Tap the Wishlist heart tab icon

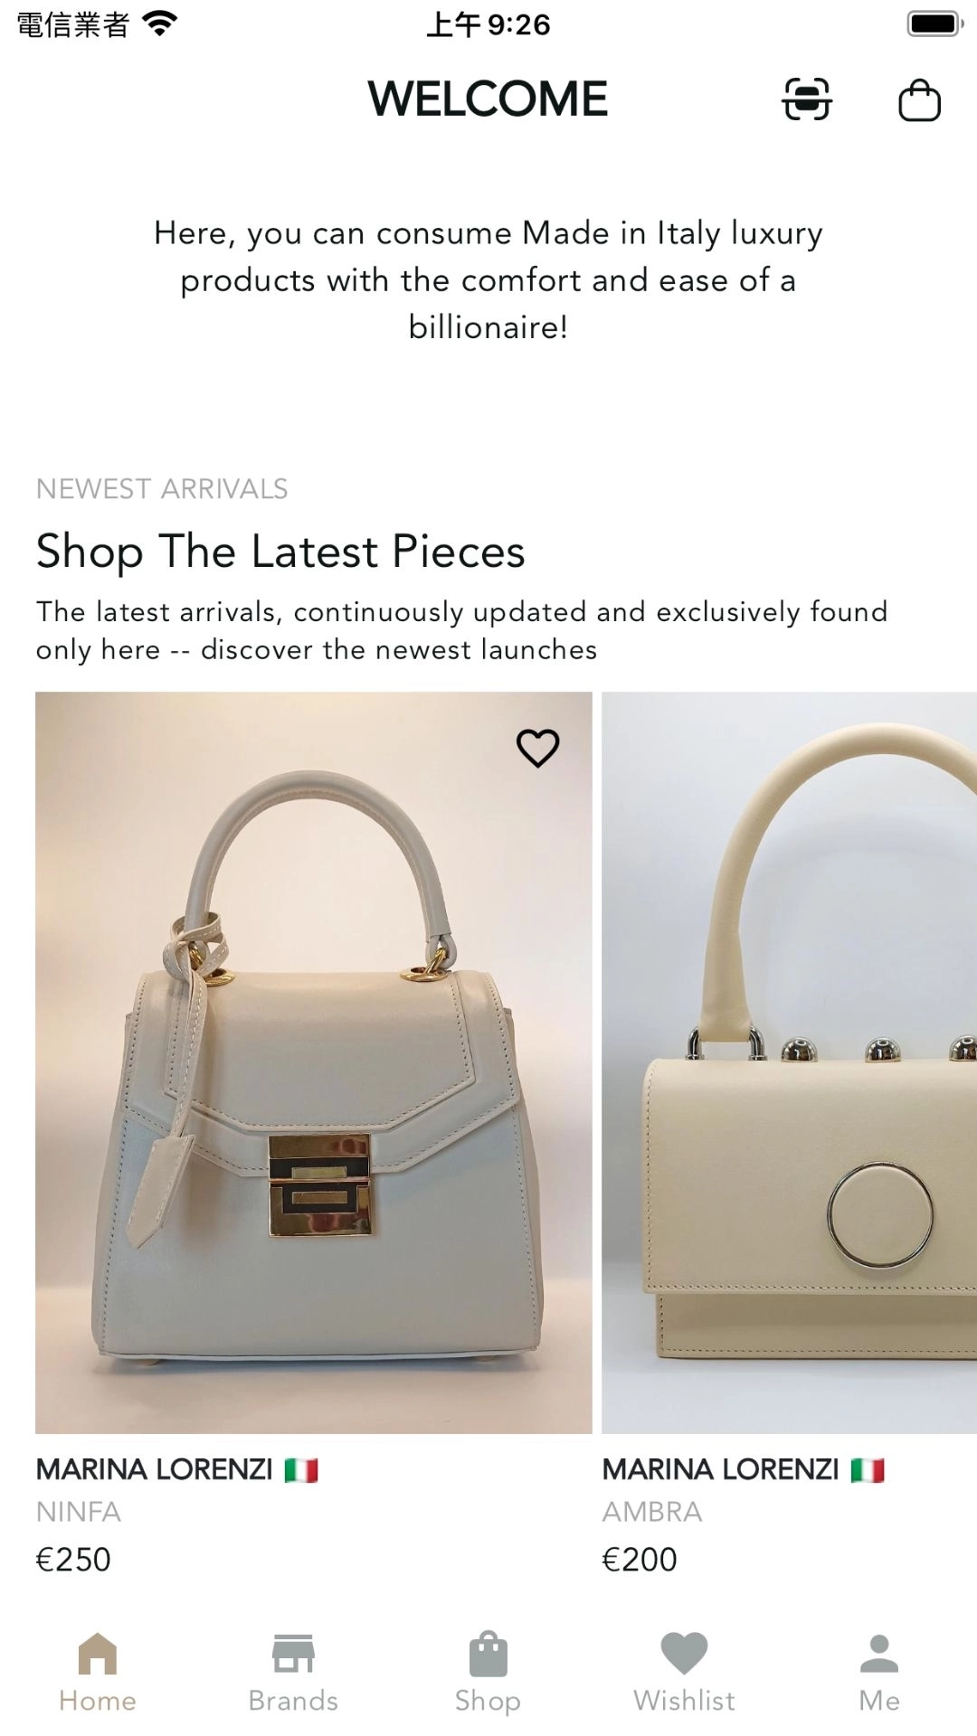pyautogui.click(x=684, y=1653)
